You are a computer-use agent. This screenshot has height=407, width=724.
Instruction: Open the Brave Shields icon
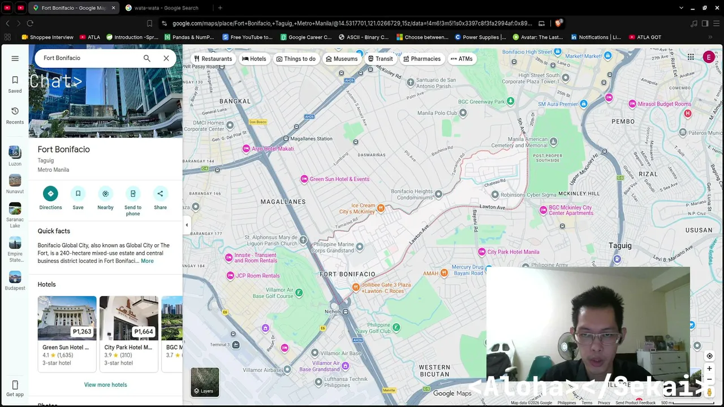pos(558,23)
